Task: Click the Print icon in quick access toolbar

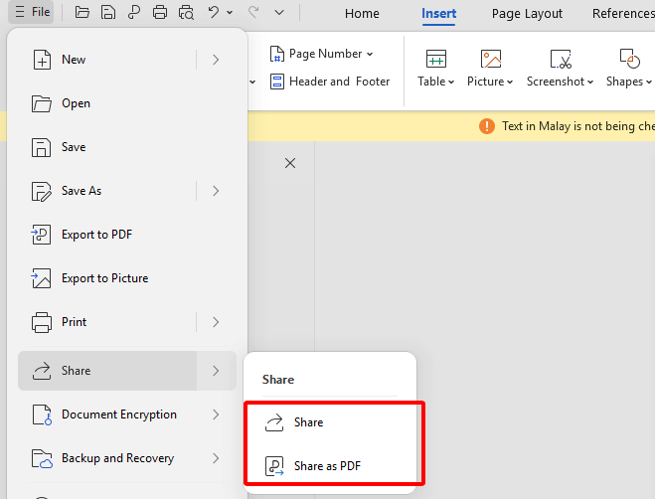Action: [160, 13]
